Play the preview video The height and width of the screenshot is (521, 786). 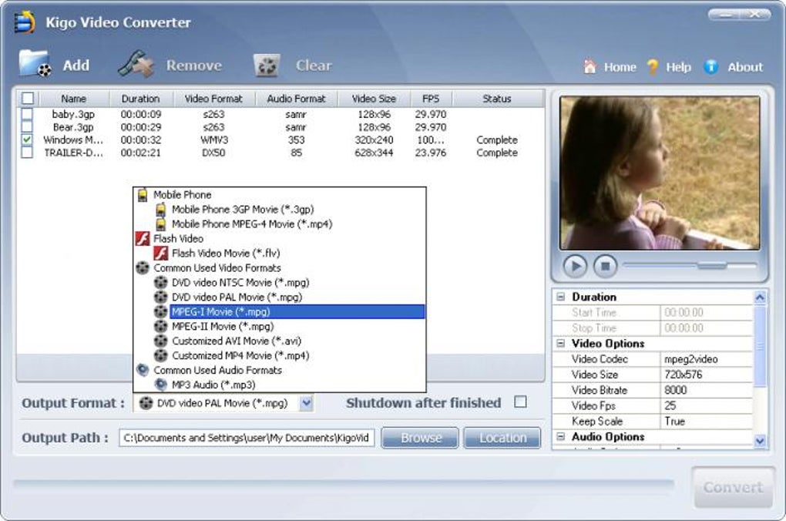(x=575, y=266)
